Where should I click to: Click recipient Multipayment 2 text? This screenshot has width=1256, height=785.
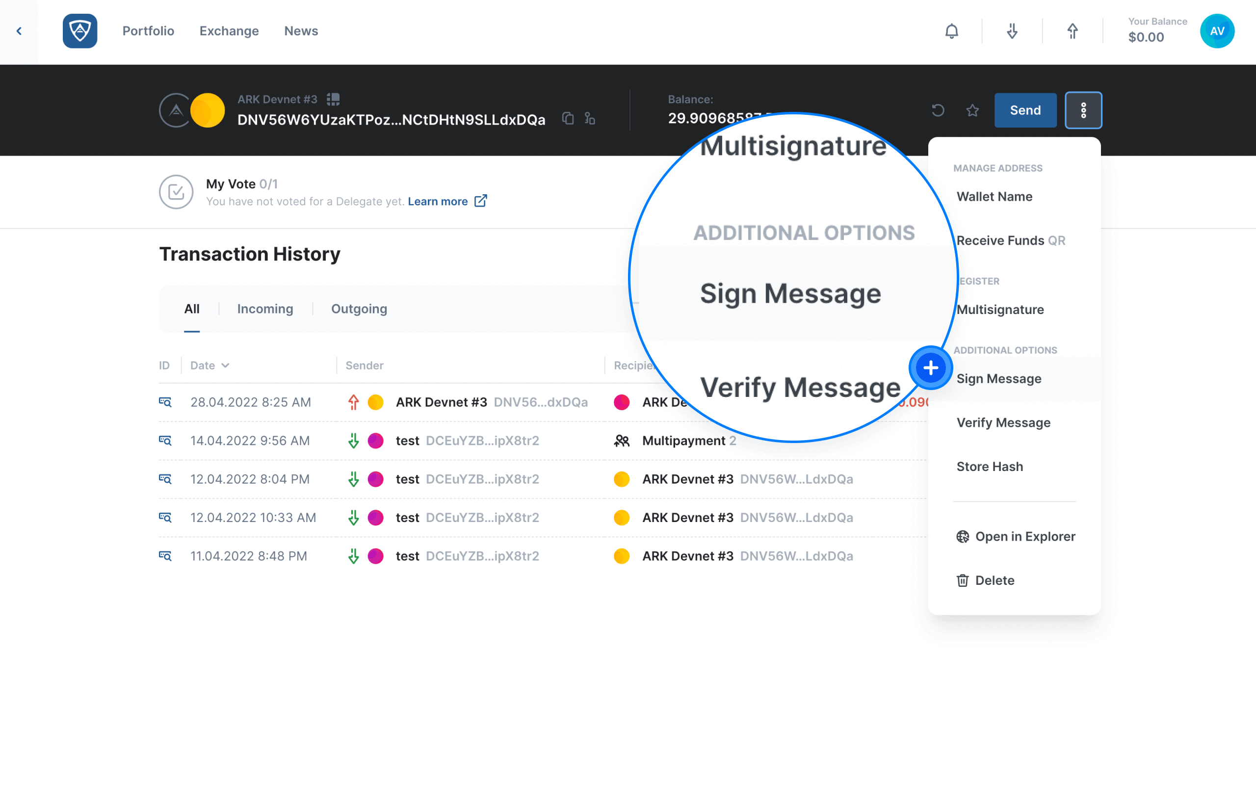[x=689, y=440]
